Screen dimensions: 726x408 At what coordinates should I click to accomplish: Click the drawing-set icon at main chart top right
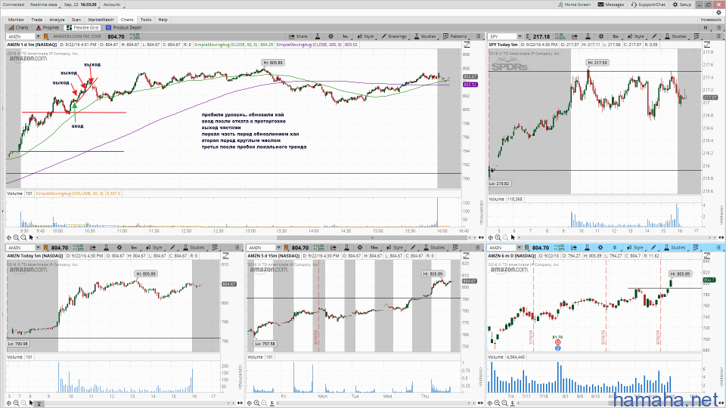pos(467,45)
